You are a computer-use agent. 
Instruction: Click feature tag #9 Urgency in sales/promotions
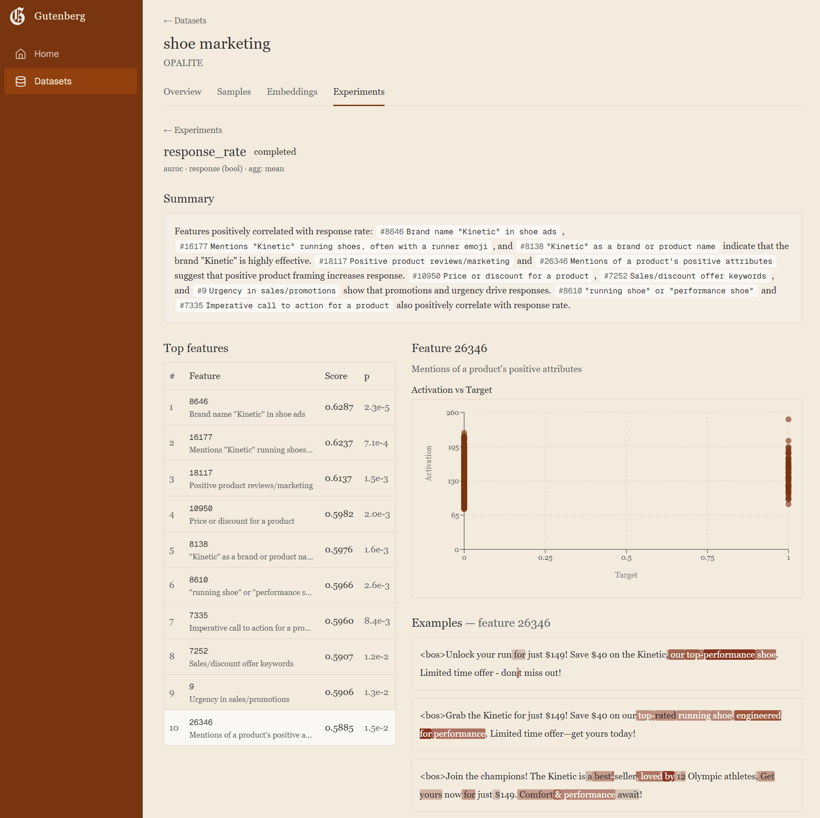pos(266,290)
